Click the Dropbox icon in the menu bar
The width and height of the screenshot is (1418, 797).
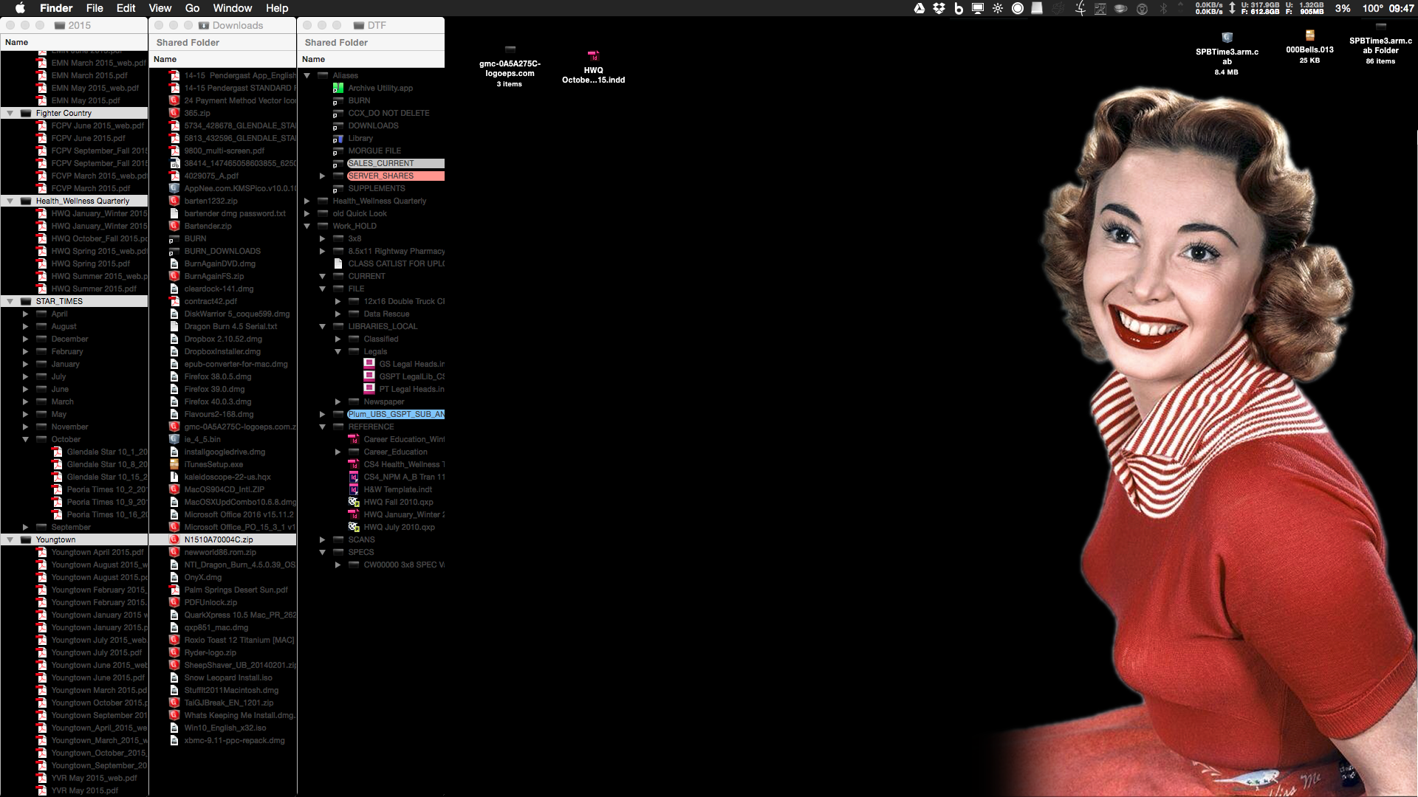click(939, 9)
